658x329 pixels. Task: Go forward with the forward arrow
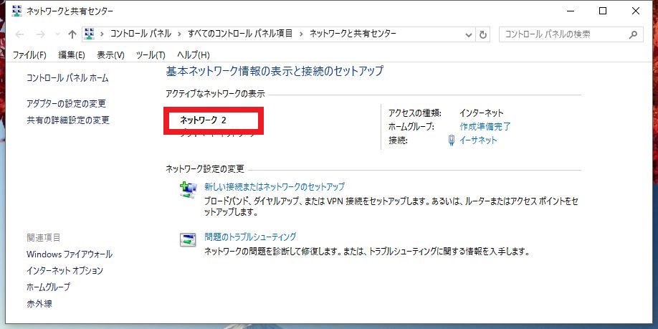(x=40, y=34)
